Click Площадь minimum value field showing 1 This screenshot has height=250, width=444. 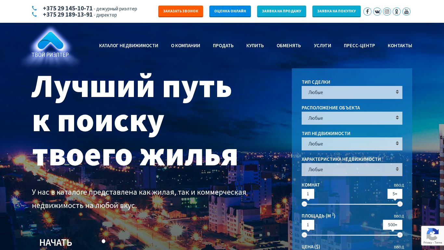pos(308,225)
